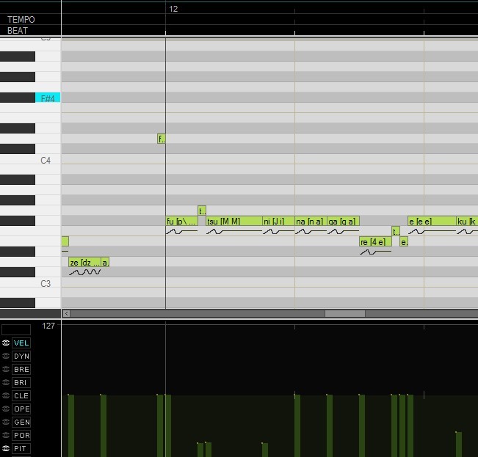Click the C3 piano key

(x=31, y=283)
